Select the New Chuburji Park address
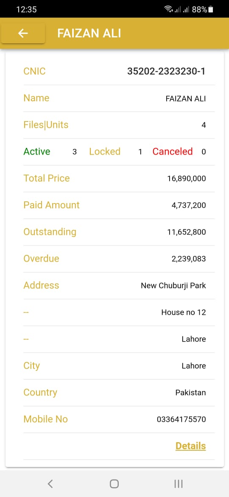229x497 pixels. click(173, 285)
